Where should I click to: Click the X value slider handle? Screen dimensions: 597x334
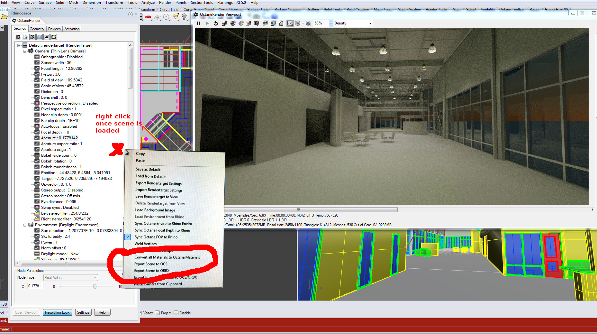click(95, 286)
